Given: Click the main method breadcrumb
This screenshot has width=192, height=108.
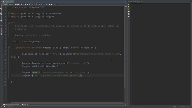Looking at the screenshot, I should click(24, 104).
